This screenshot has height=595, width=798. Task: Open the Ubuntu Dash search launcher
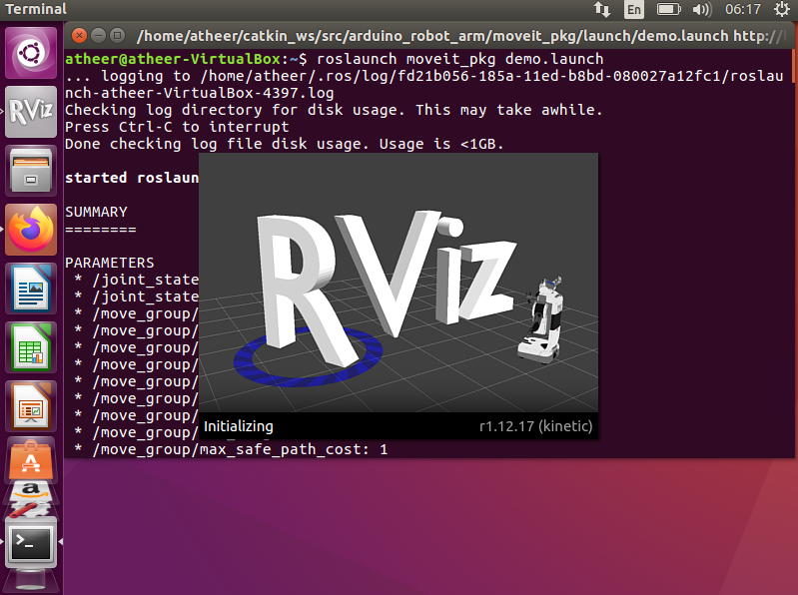pos(31,53)
